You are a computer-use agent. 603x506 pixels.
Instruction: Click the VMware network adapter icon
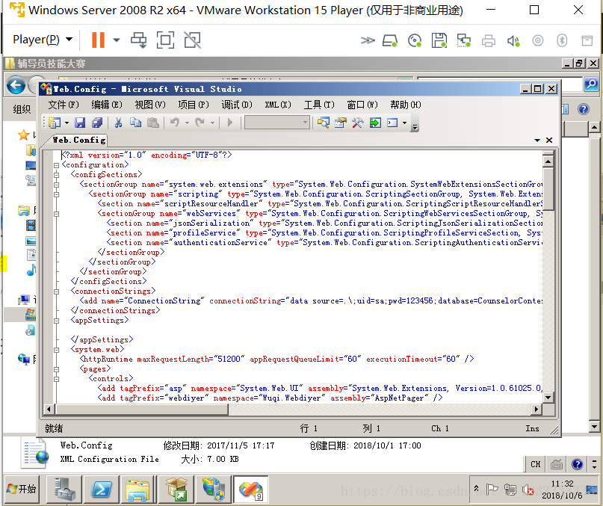[463, 40]
